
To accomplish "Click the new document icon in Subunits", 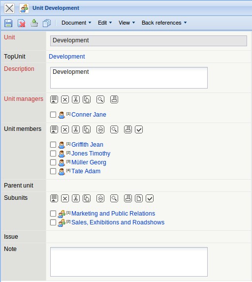I will coord(139,198).
